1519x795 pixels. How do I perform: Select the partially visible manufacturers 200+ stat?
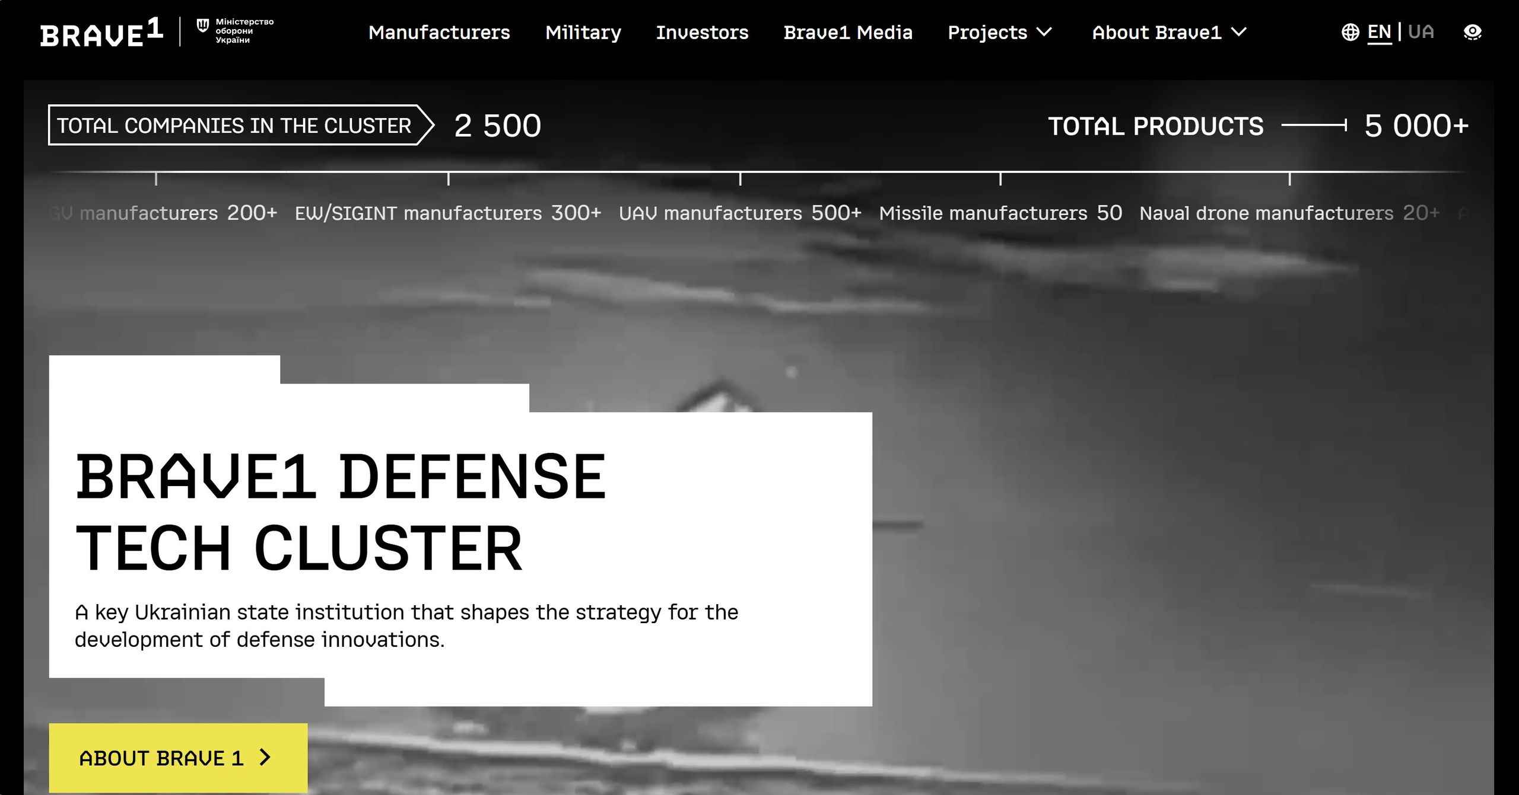click(163, 213)
